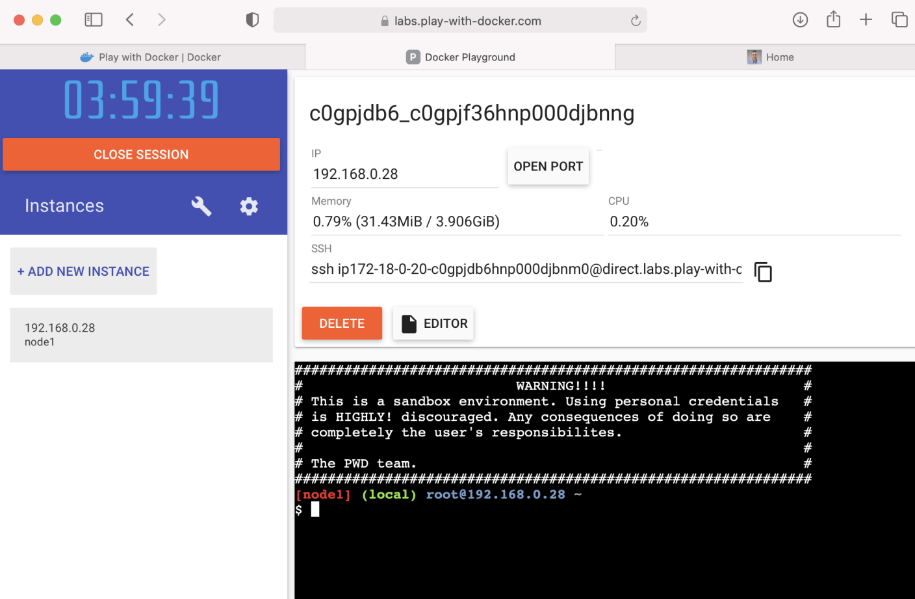The height and width of the screenshot is (599, 915).
Task: Click the root@192.168.0.28 prompt text
Action: [495, 494]
